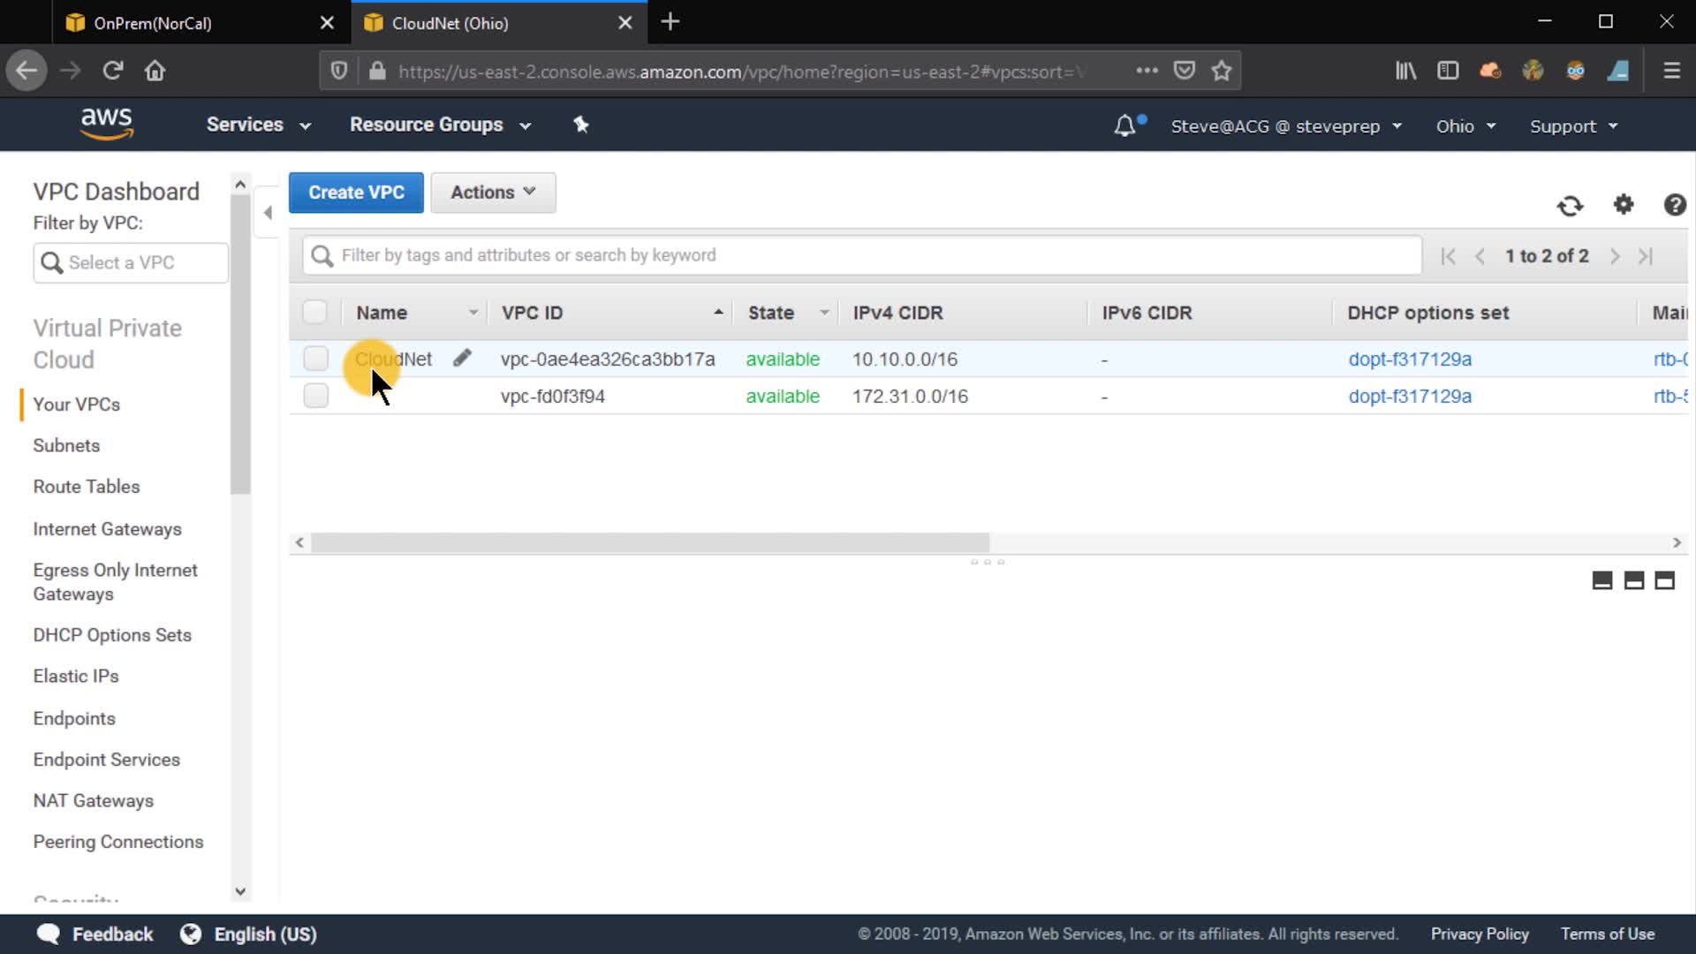Click the Create VPC button
Screen dimensions: 1696x954
pos(356,193)
